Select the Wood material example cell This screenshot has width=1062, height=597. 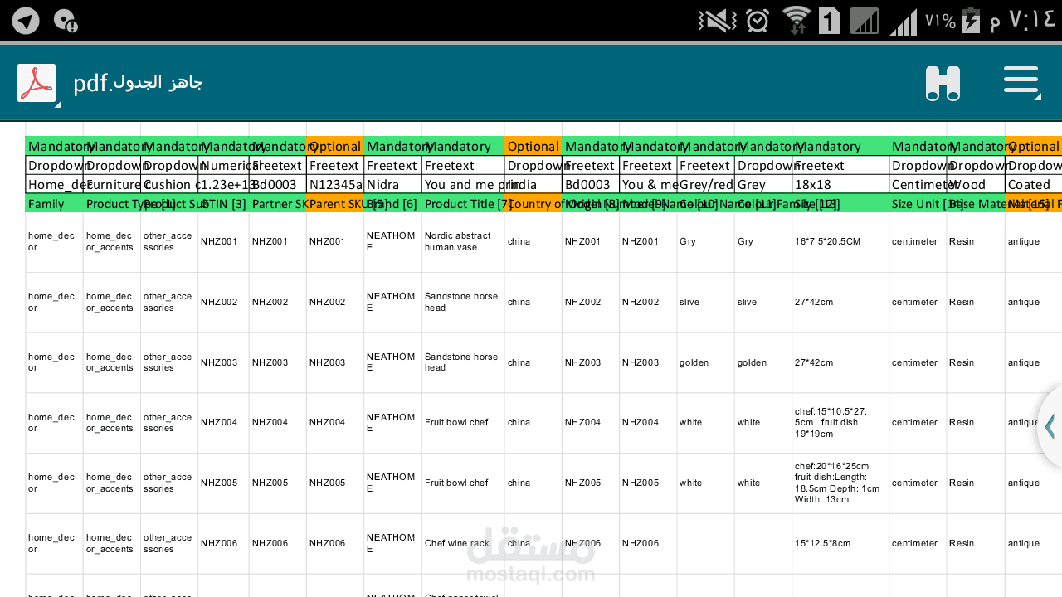point(976,185)
